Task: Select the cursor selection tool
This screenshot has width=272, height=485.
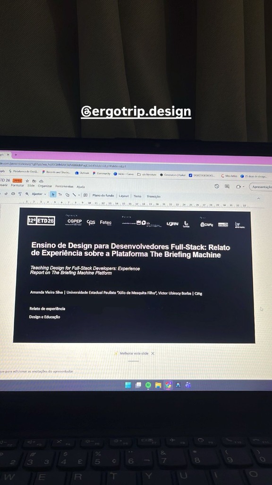Action: [53, 195]
